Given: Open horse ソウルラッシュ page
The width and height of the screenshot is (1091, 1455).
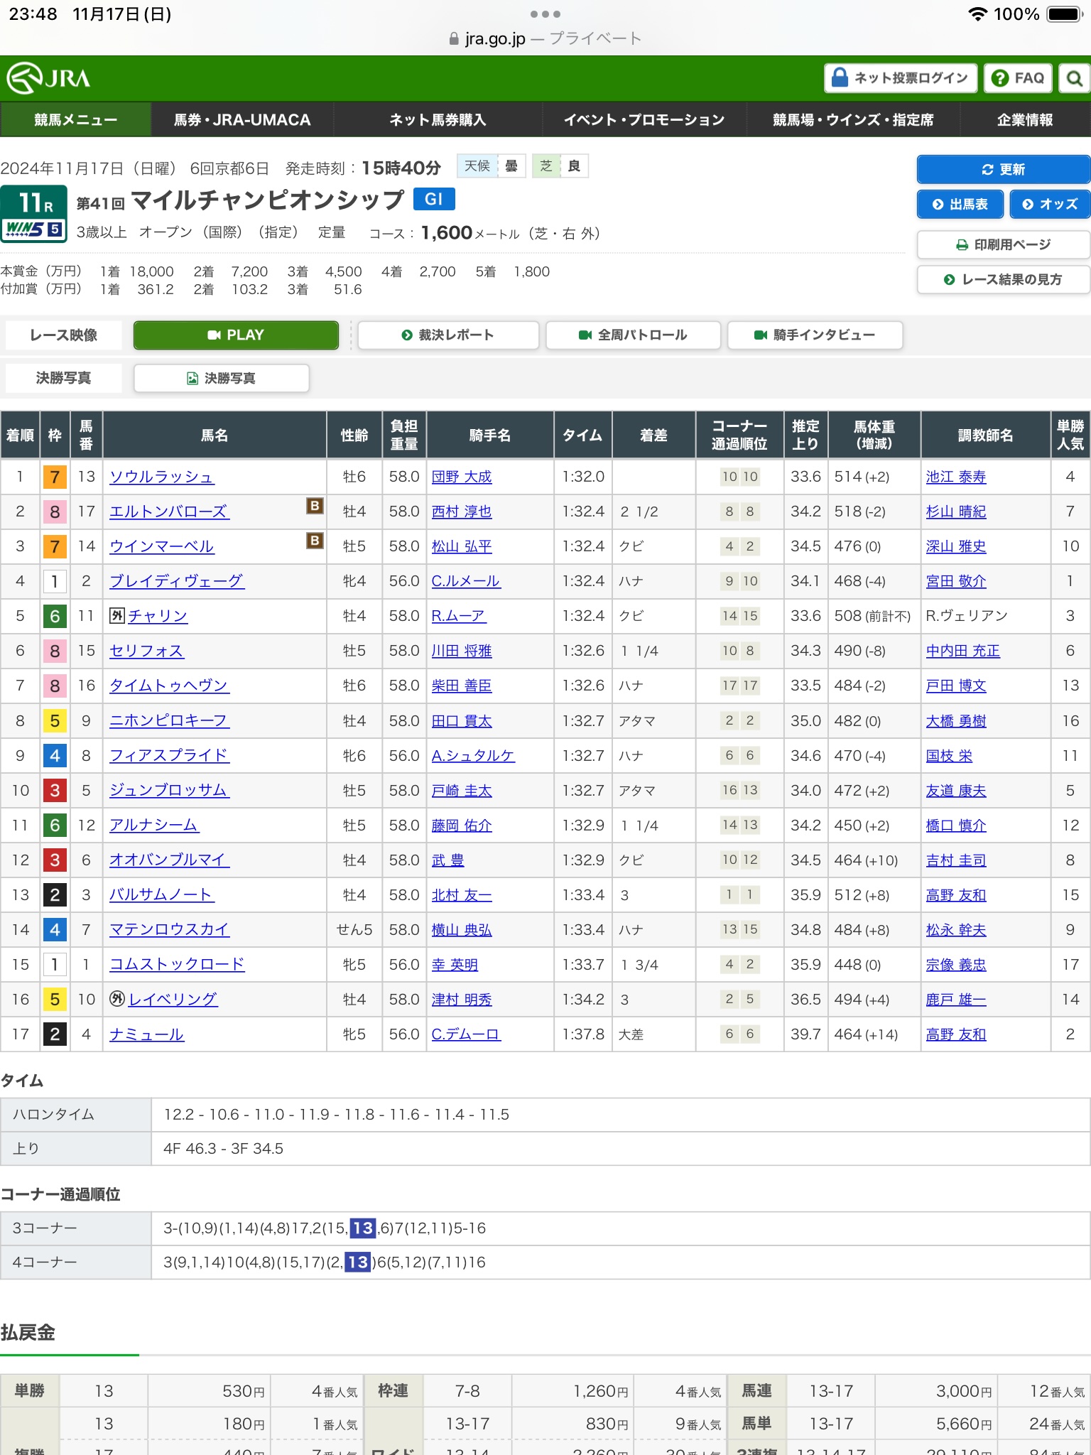Looking at the screenshot, I should [162, 477].
